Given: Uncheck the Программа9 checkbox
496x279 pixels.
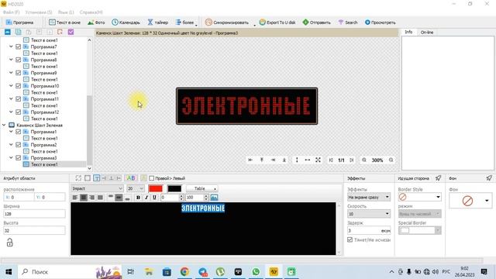Looking at the screenshot, I should [19, 73].
